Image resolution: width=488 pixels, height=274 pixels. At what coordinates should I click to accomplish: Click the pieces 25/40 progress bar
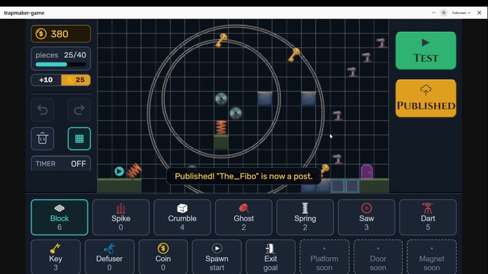(61, 64)
